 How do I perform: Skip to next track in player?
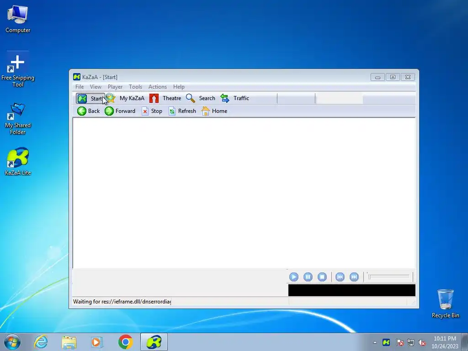click(x=354, y=277)
